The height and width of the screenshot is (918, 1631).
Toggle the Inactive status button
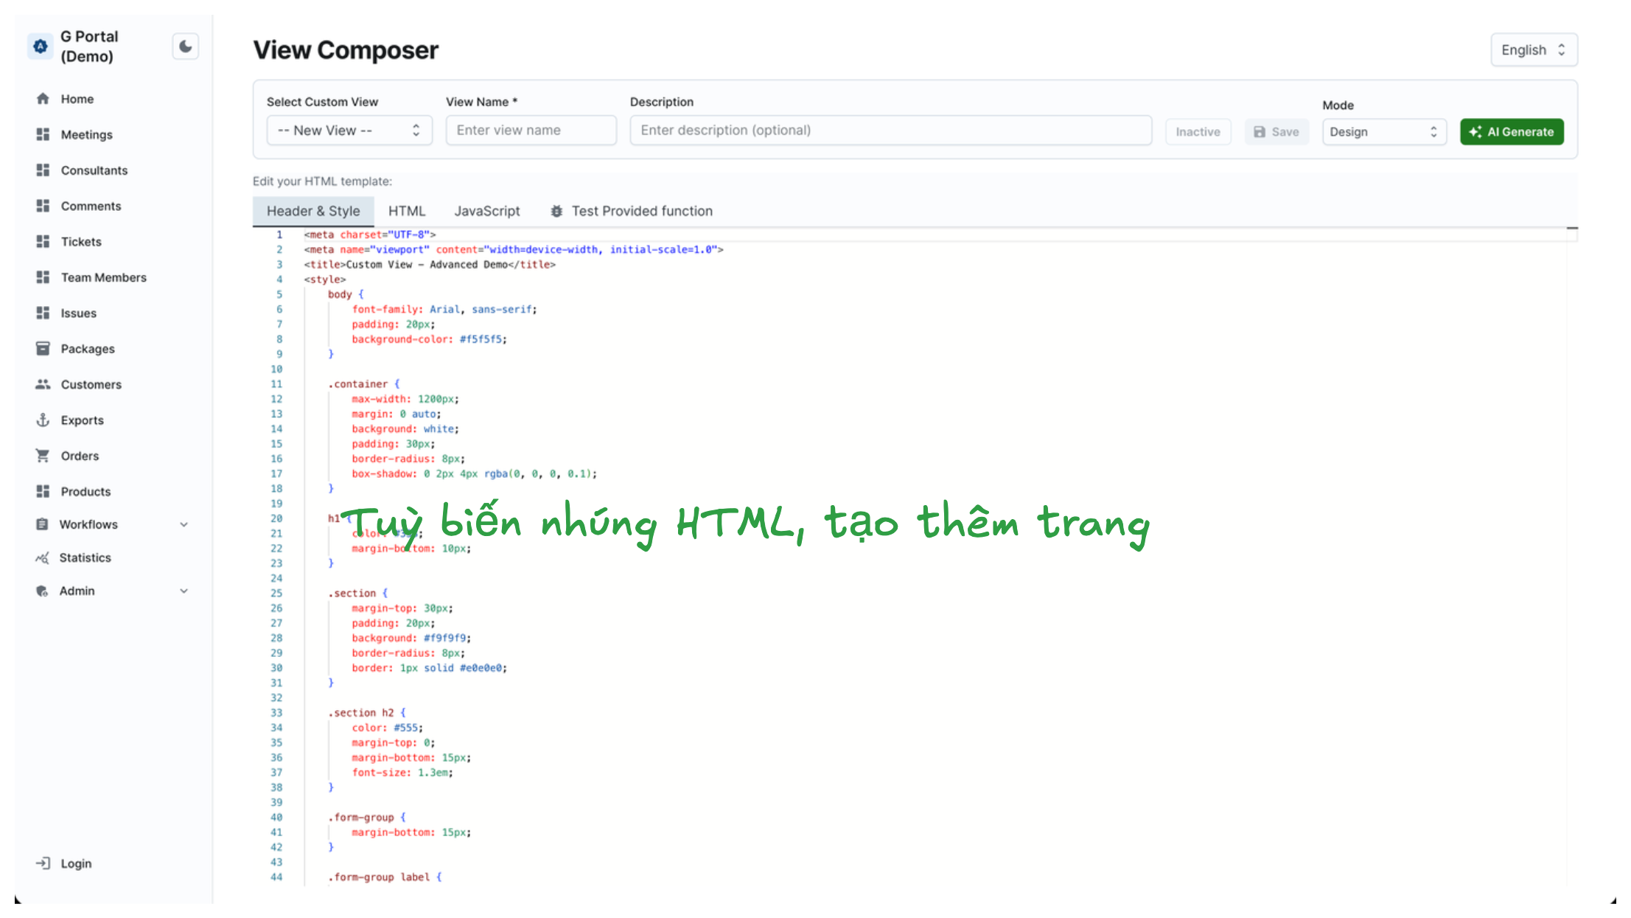[1198, 132]
